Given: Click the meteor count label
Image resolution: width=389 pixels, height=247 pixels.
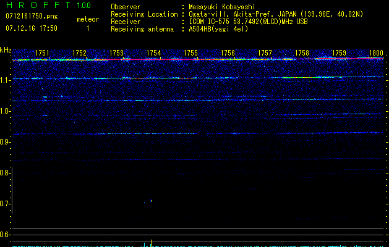Looking at the screenshot, I should click(x=87, y=19).
